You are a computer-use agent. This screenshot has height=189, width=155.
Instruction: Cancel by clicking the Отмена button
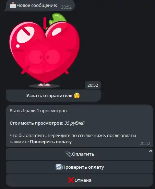tap(80, 180)
